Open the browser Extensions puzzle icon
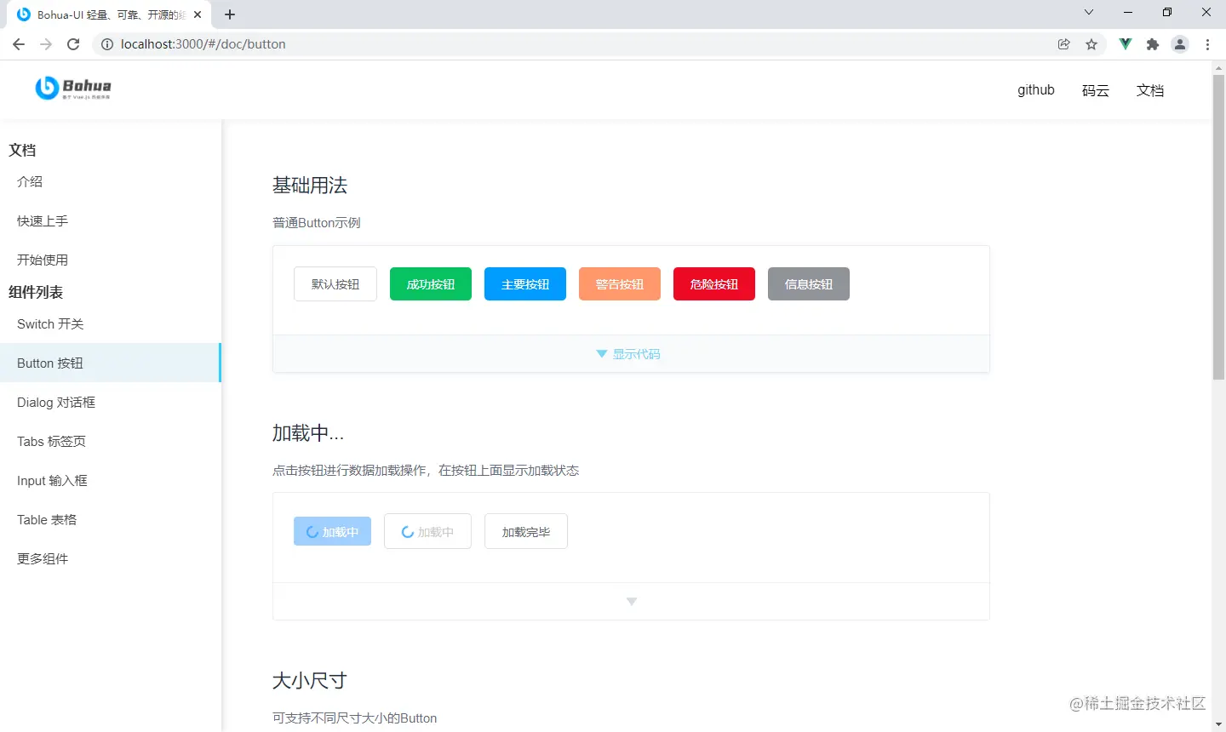Image resolution: width=1226 pixels, height=732 pixels. [1153, 44]
